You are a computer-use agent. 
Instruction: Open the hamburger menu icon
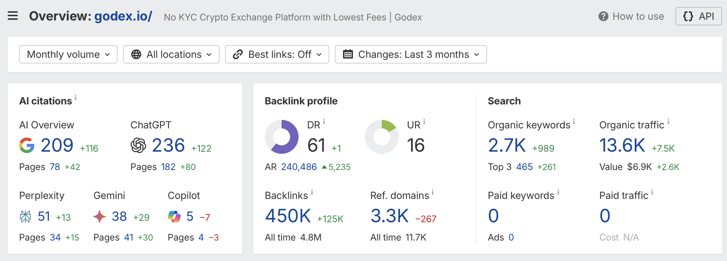13,16
